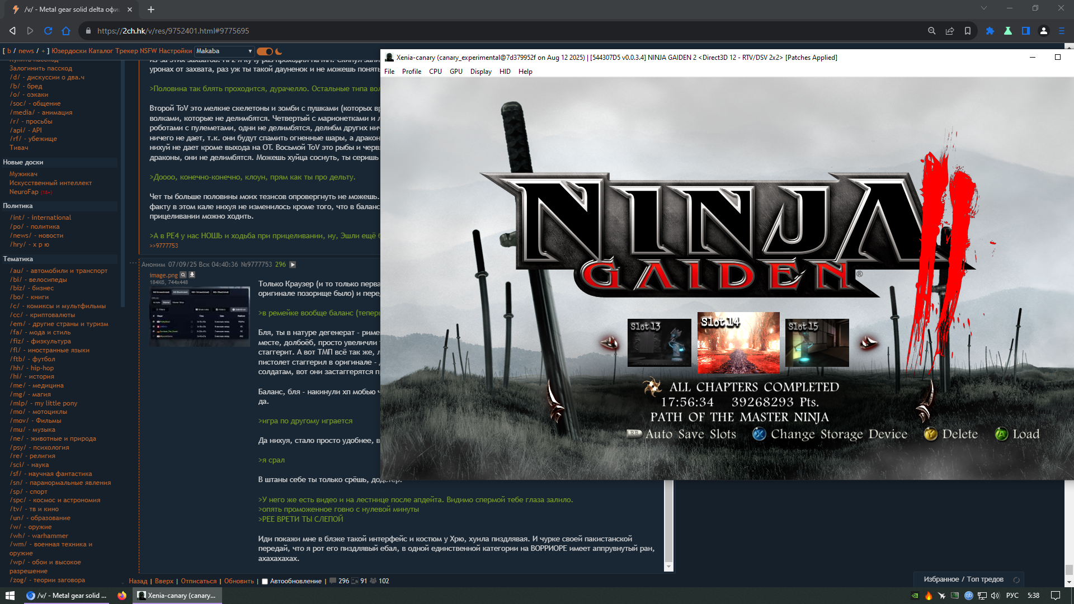1074x604 pixels.
Task: Open the CPU menu in Xenia
Action: [x=435, y=72]
